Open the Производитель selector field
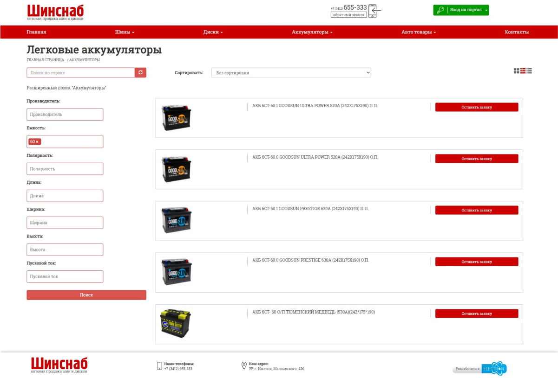Viewport: 558px width, 378px height. (65, 114)
